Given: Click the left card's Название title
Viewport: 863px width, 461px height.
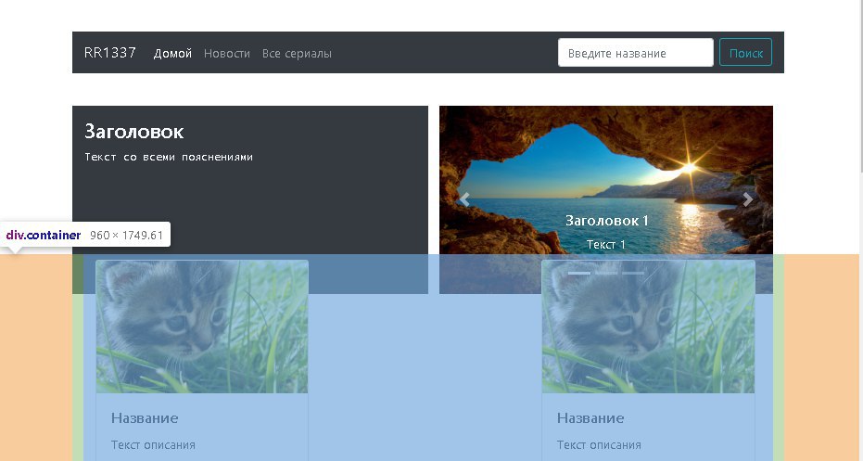Looking at the screenshot, I should pos(145,418).
